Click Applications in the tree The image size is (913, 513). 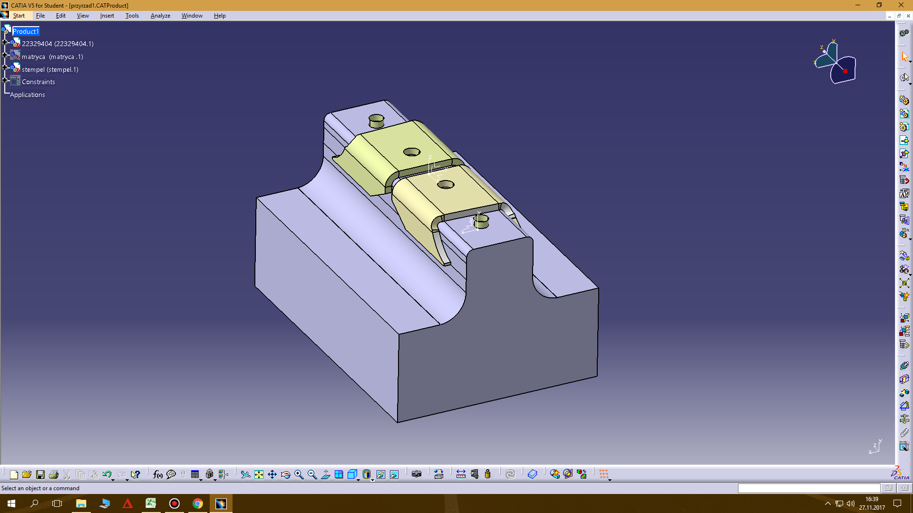tap(28, 95)
